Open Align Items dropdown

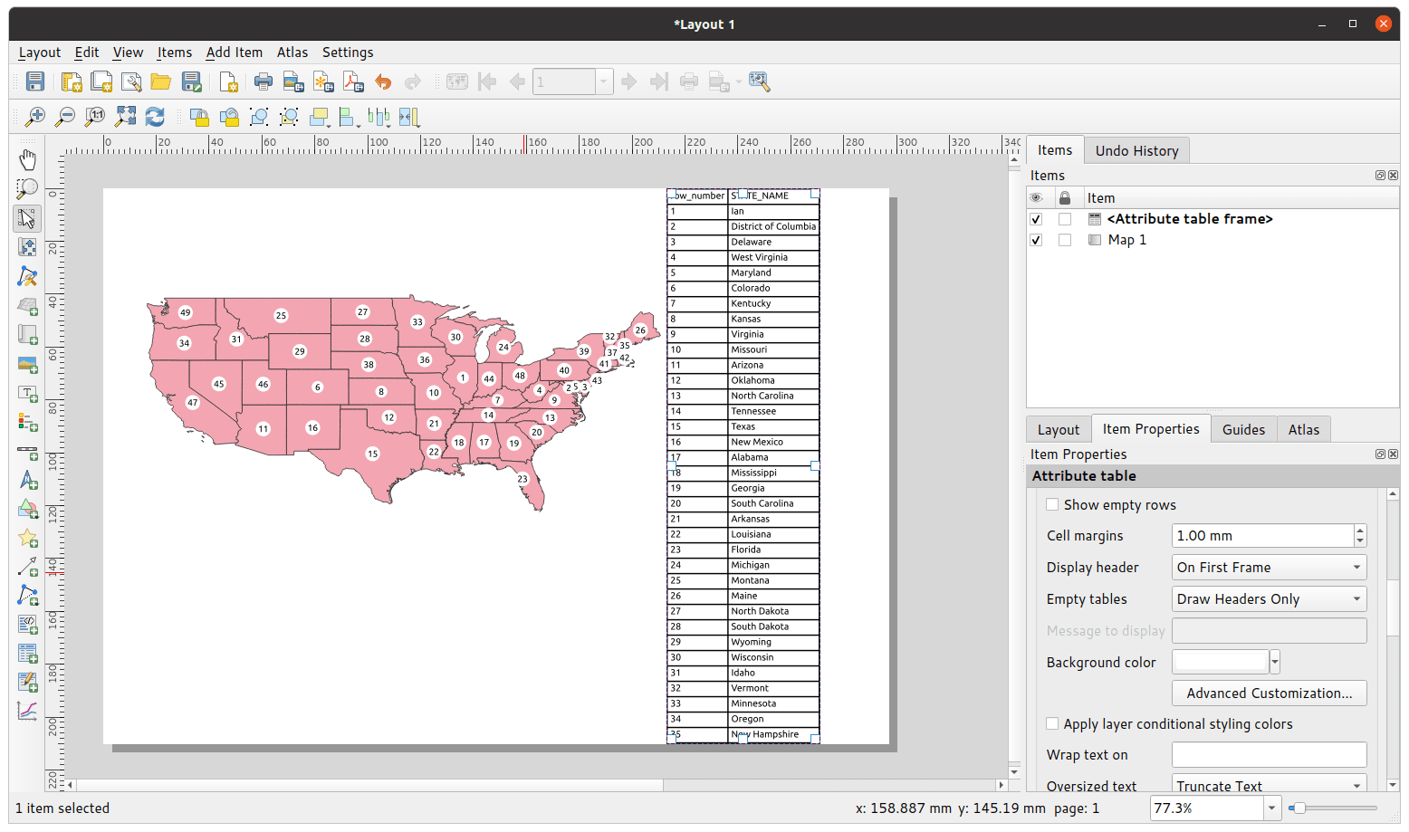[350, 117]
